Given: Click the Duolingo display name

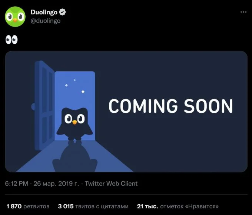Looking at the screenshot, I should 44,12.
